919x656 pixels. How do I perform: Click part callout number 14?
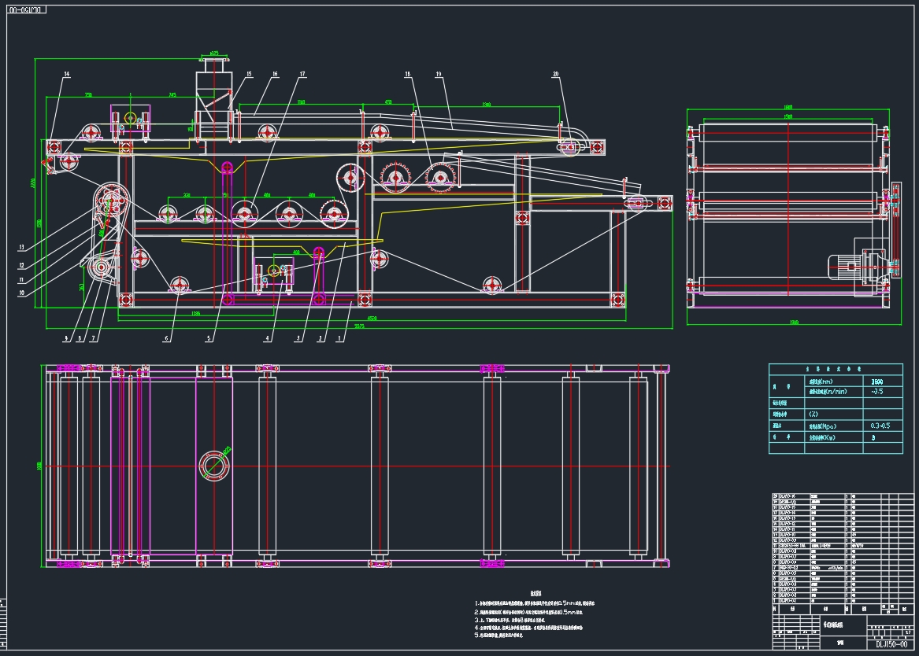(67, 74)
